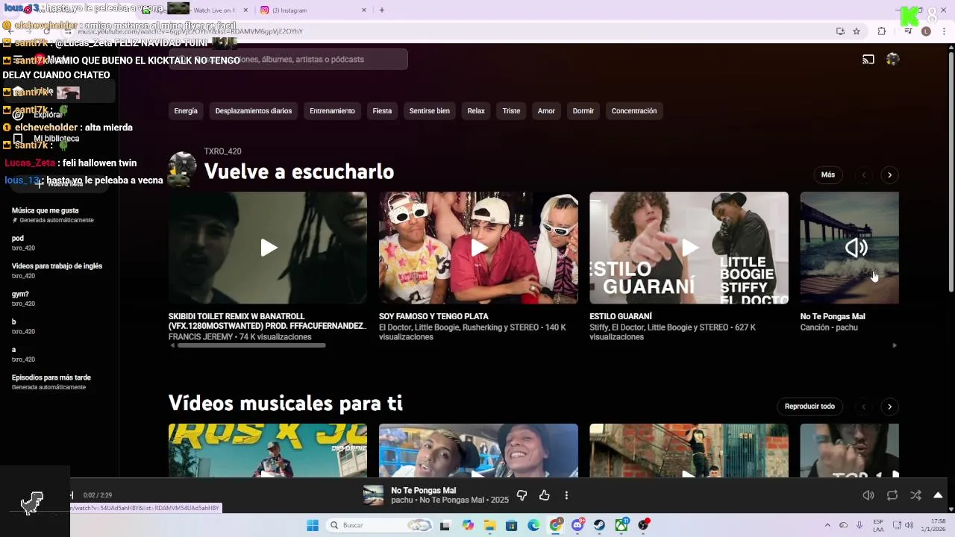Click the taskbar Buscar search box
The height and width of the screenshot is (537, 955).
coord(379,525)
